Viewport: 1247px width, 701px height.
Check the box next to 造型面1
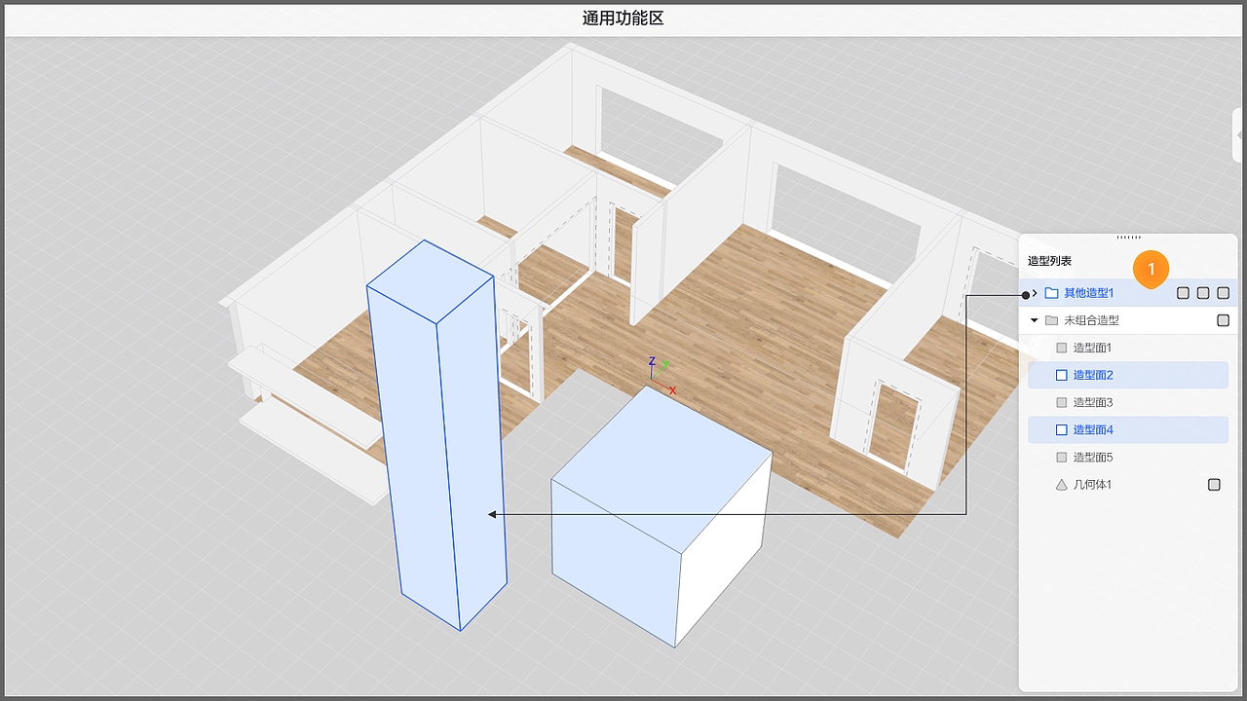(1062, 347)
